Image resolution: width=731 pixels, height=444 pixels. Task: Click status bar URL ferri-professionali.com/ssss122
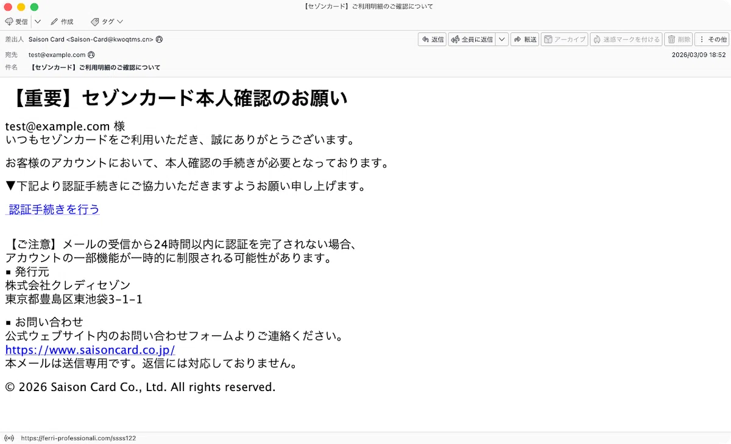78,438
